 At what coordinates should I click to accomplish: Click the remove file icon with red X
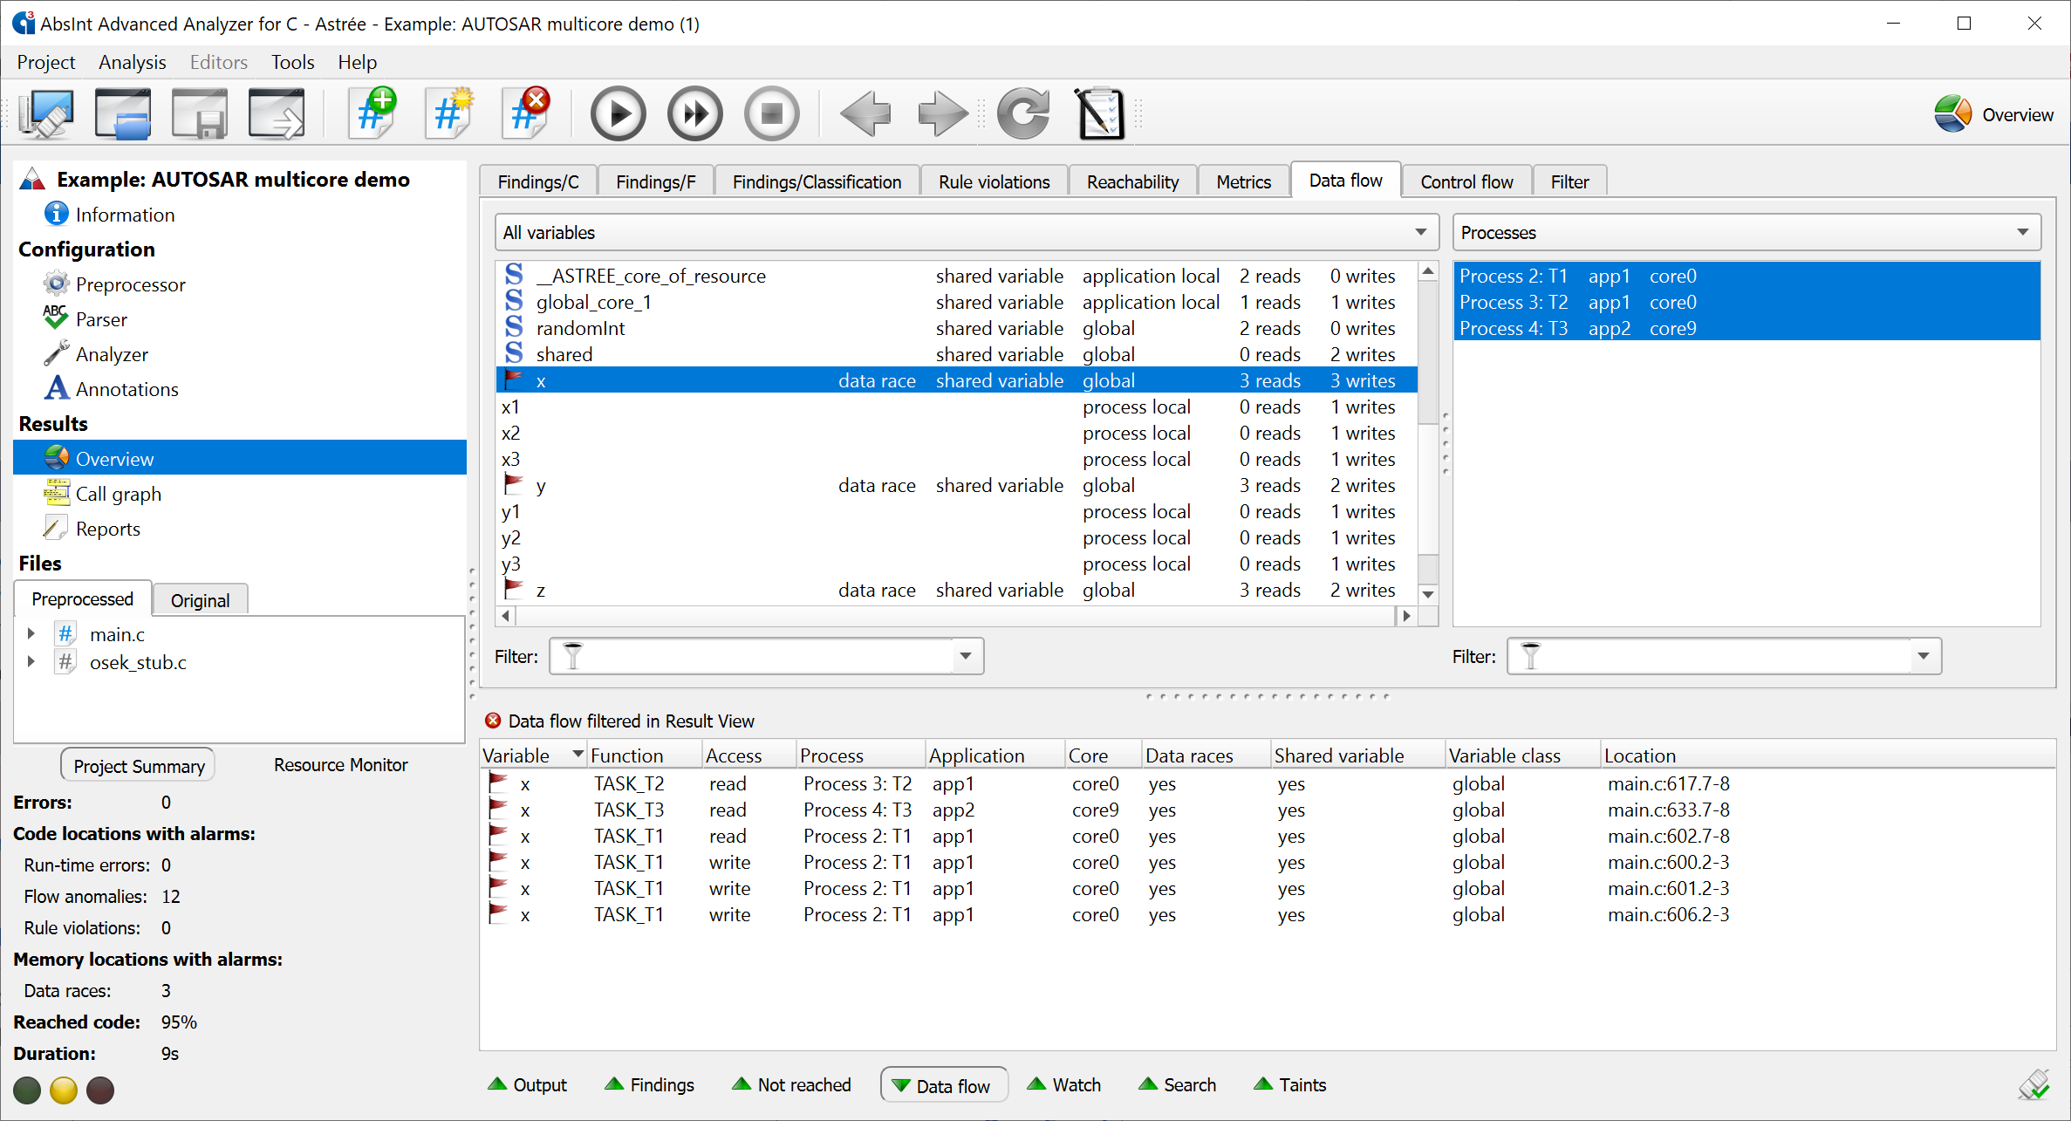(526, 113)
